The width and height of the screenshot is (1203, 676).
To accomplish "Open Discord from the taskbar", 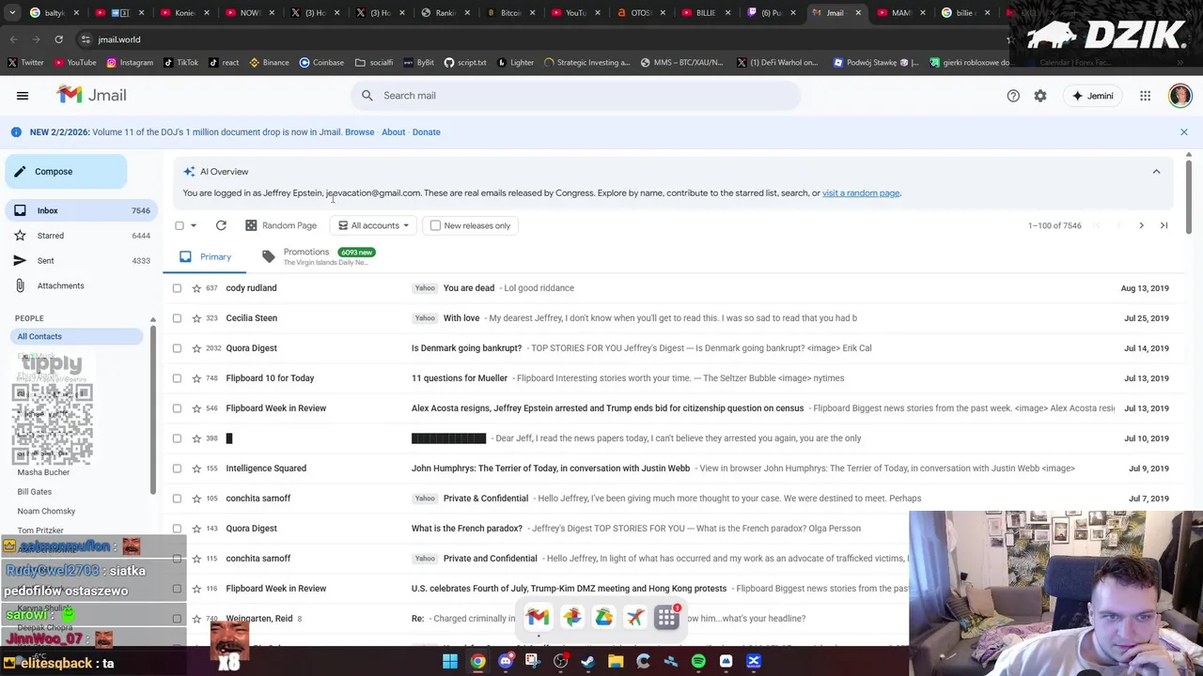I will pyautogui.click(x=506, y=661).
